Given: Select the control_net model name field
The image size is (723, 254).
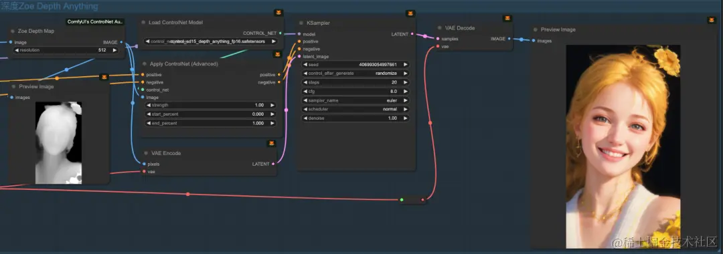Looking at the screenshot, I should (x=211, y=41).
